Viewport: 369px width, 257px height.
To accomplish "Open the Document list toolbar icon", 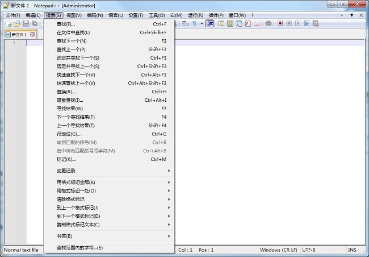I will click(x=239, y=23).
